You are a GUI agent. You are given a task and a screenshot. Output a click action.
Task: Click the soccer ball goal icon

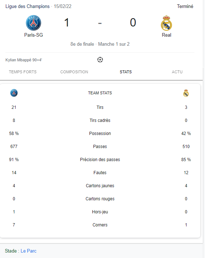click(x=100, y=60)
